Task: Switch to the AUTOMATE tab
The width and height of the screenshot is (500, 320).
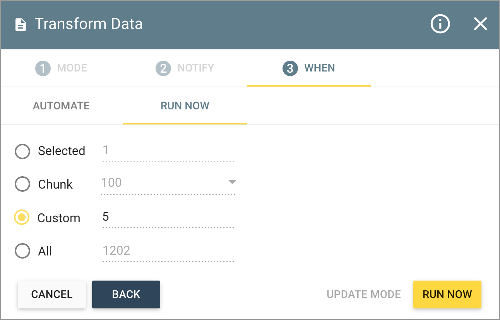Action: (x=61, y=106)
